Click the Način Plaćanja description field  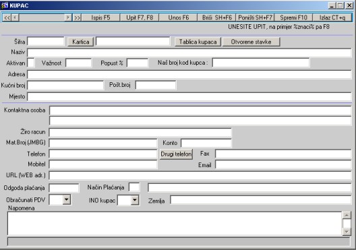[249, 188]
